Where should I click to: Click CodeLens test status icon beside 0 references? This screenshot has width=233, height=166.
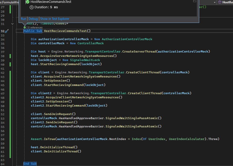pyautogui.click(x=25, y=27)
